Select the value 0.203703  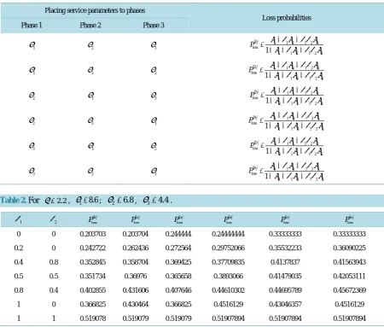(93, 234)
